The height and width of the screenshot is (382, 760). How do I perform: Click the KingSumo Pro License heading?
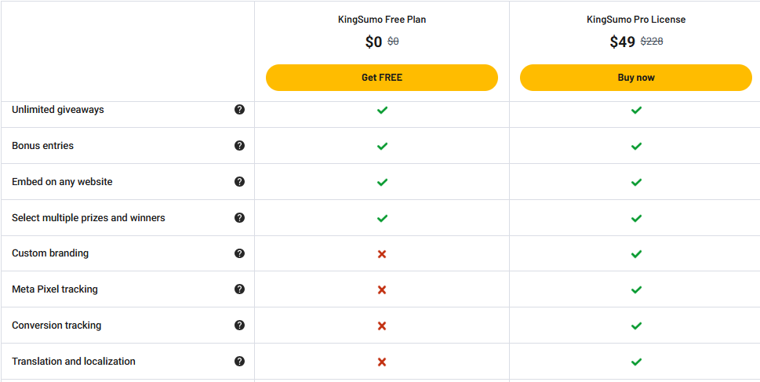[636, 20]
